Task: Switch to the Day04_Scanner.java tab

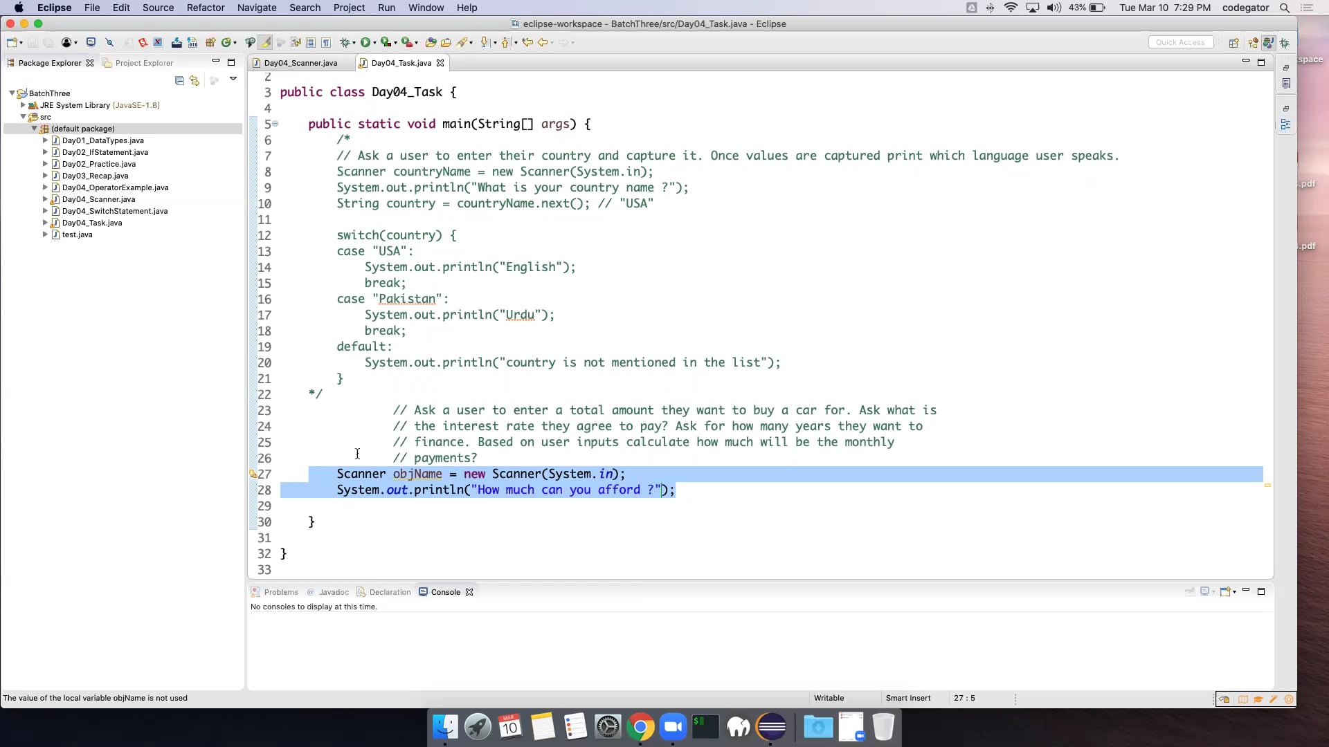Action: point(299,62)
